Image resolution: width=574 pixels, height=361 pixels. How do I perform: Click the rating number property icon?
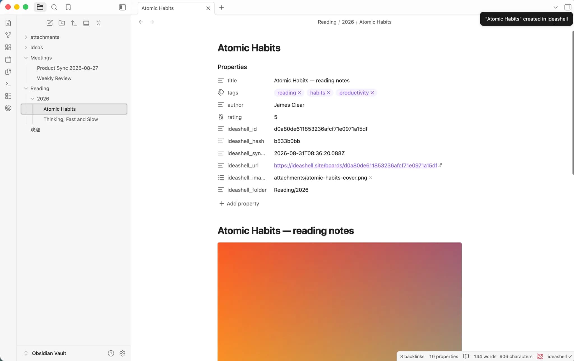[221, 117]
